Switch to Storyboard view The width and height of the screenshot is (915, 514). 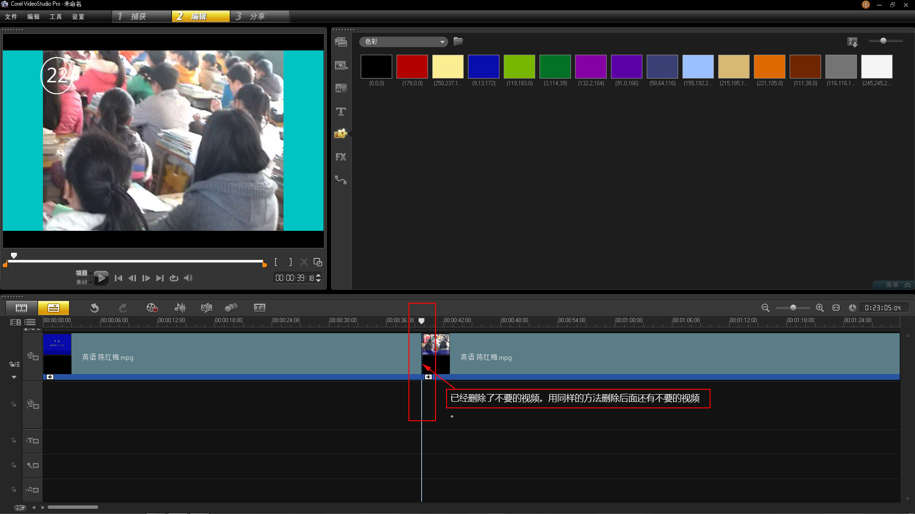(21, 308)
